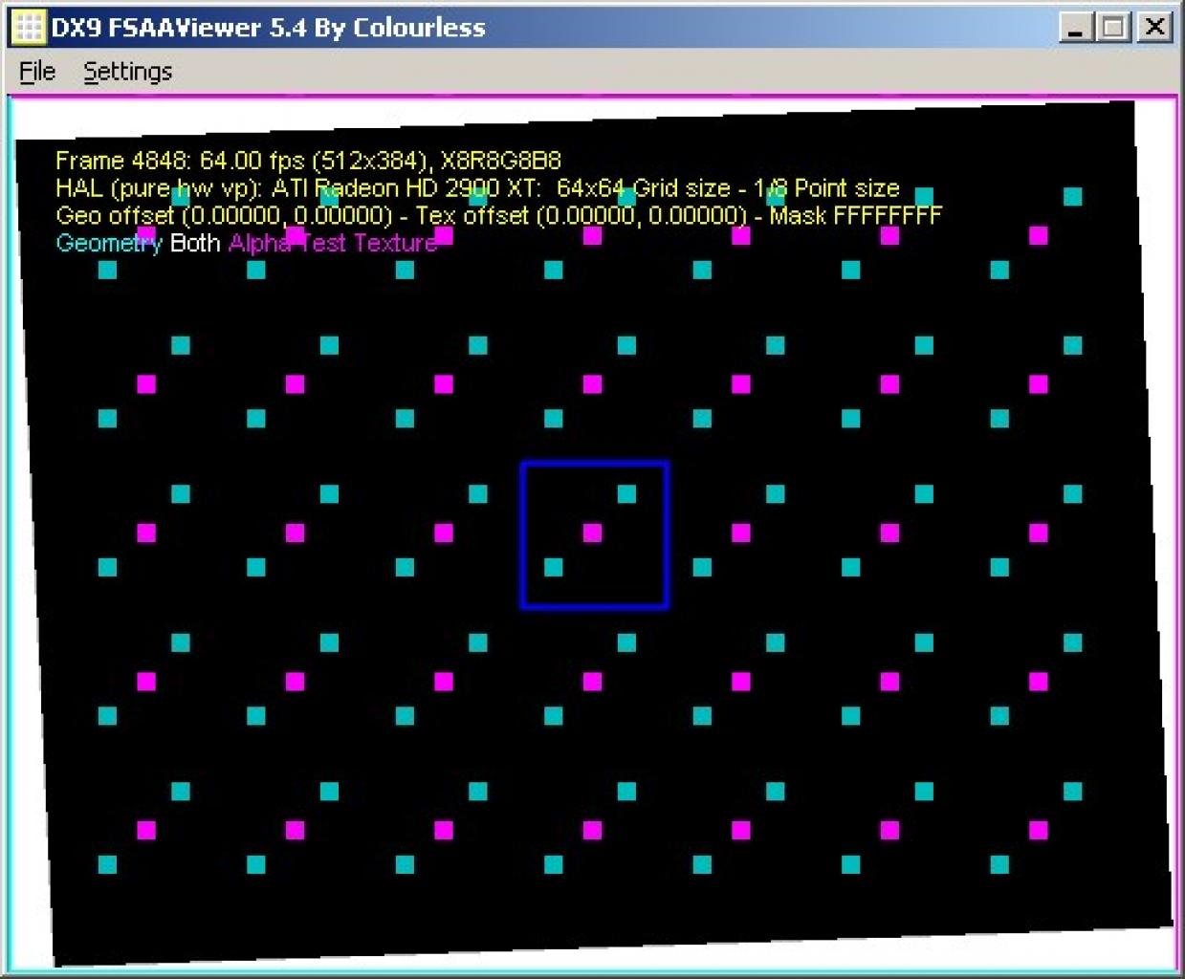
Task: Click cyan dot overlapping the Point size text
Action: point(776,197)
